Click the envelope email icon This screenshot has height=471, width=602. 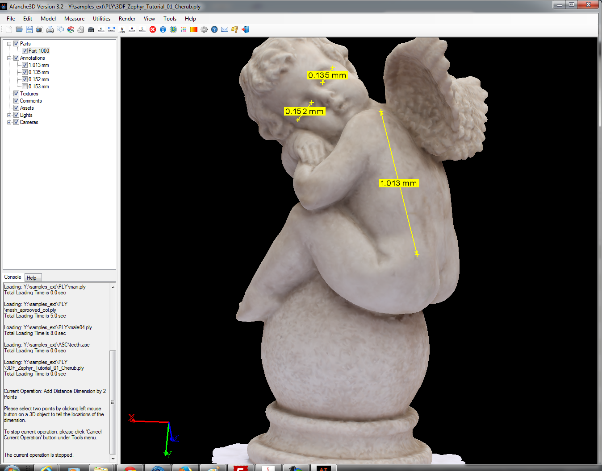[225, 29]
